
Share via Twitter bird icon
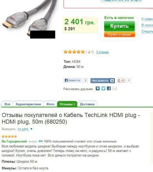(103, 88)
